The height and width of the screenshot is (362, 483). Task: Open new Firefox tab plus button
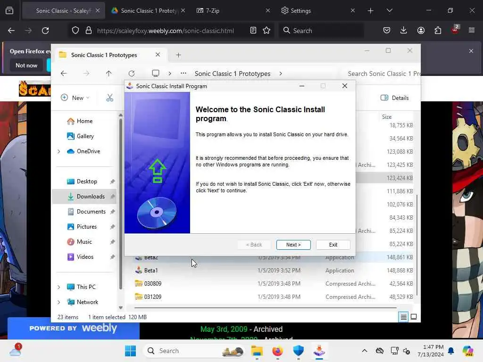tap(371, 11)
